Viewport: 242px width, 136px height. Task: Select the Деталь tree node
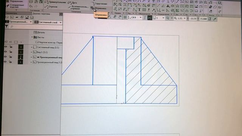tap(39, 32)
